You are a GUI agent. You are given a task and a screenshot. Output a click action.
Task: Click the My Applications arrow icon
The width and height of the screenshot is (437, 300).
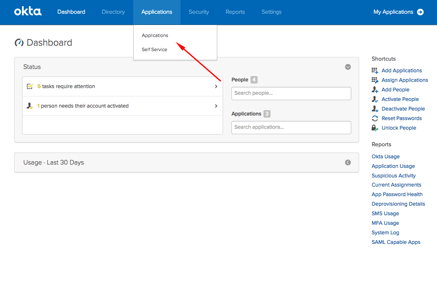421,12
